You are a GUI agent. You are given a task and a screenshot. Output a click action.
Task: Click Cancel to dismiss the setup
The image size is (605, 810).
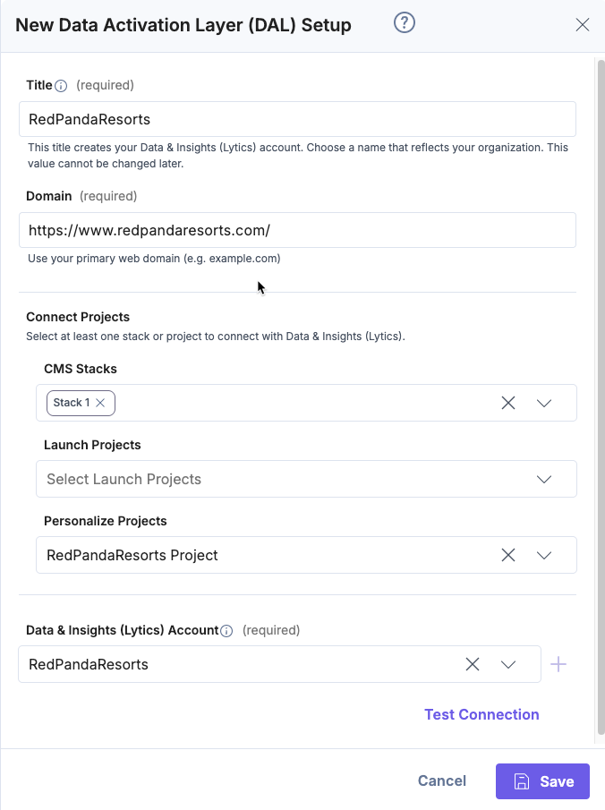pyautogui.click(x=441, y=780)
